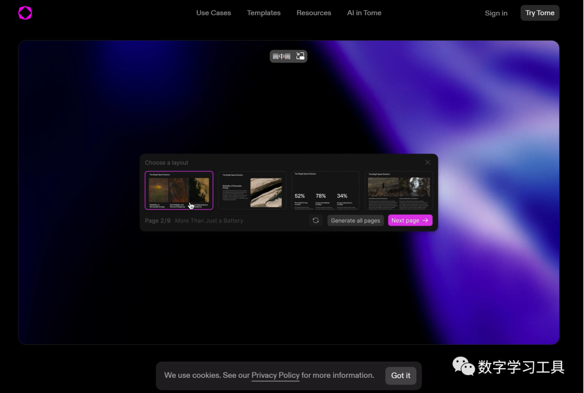Select the text with rock image layout
The height and width of the screenshot is (393, 584).
(x=252, y=190)
